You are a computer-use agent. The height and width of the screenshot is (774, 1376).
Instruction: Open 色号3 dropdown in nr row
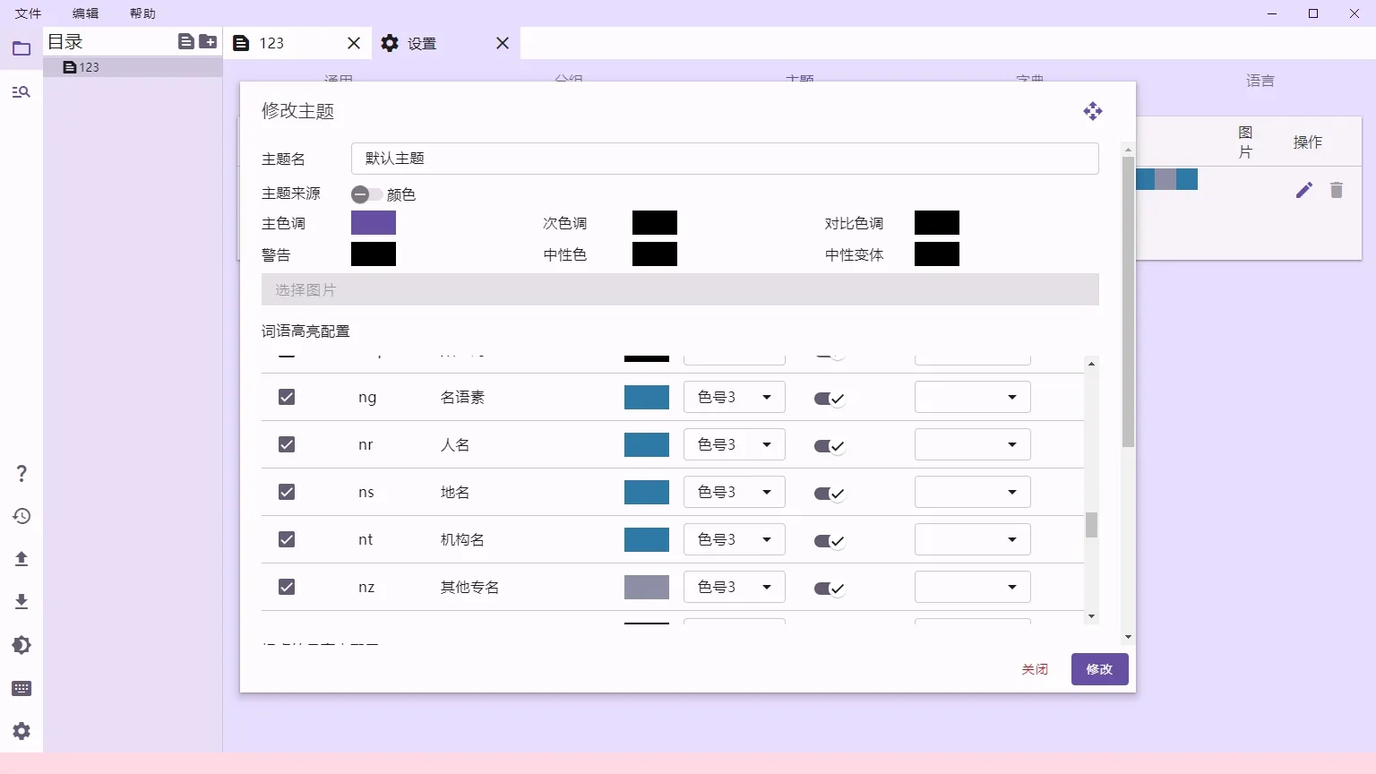tap(735, 444)
